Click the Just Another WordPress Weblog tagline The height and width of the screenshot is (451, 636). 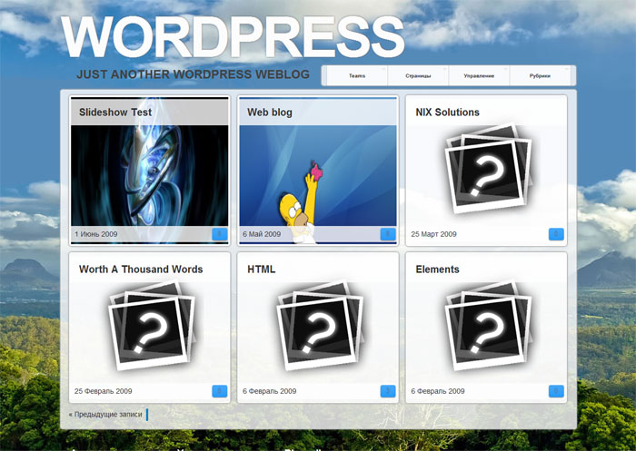tap(193, 74)
